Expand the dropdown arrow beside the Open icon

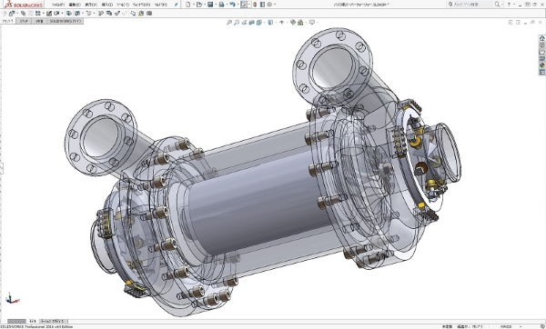[x=205, y=5]
